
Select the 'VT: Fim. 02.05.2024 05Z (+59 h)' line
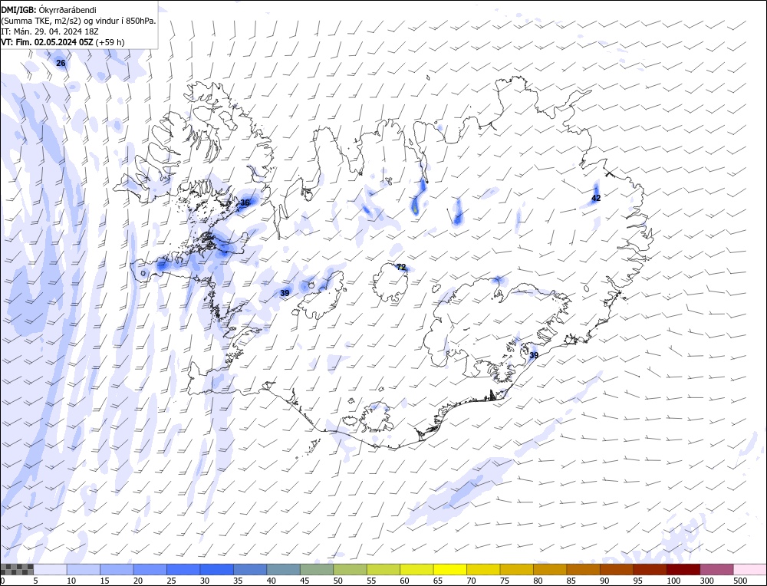tap(63, 42)
